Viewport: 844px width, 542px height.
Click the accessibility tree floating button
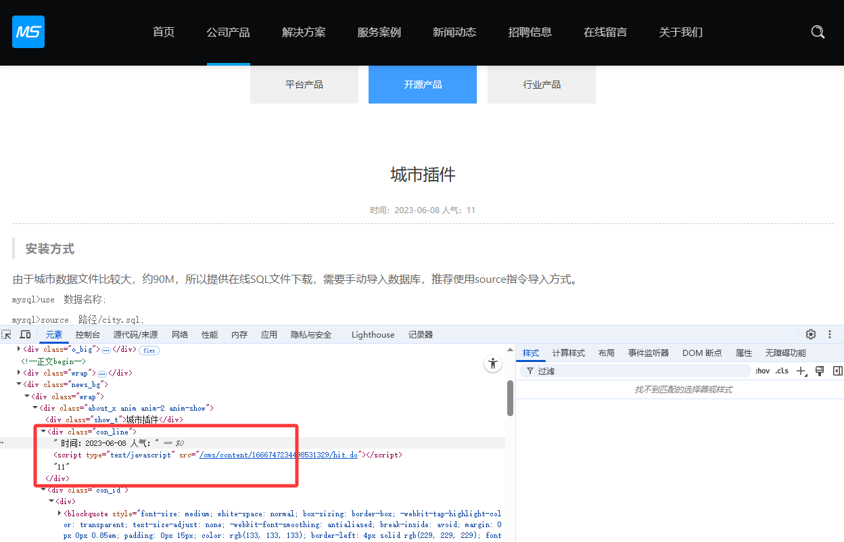click(x=493, y=363)
